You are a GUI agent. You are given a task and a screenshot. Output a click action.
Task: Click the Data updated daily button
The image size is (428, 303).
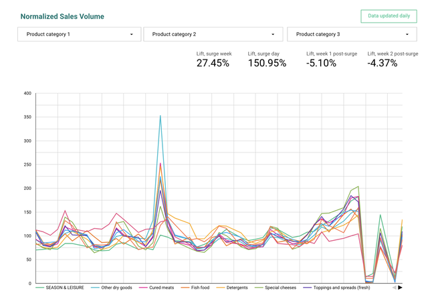coord(389,16)
